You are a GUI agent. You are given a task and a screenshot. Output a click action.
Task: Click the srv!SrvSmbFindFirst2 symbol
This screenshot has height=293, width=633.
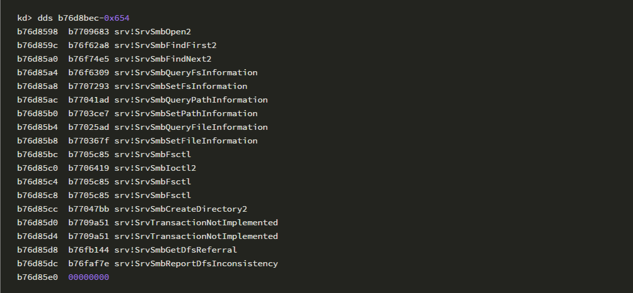tap(165, 45)
